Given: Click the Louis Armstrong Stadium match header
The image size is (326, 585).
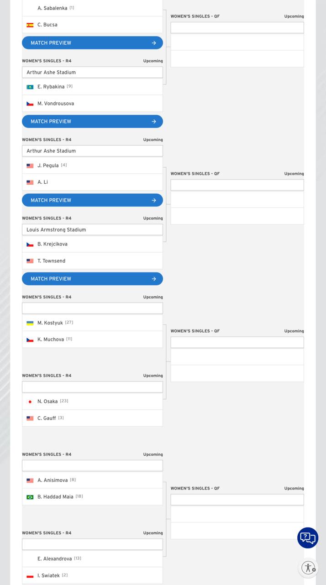Looking at the screenshot, I should tap(92, 230).
